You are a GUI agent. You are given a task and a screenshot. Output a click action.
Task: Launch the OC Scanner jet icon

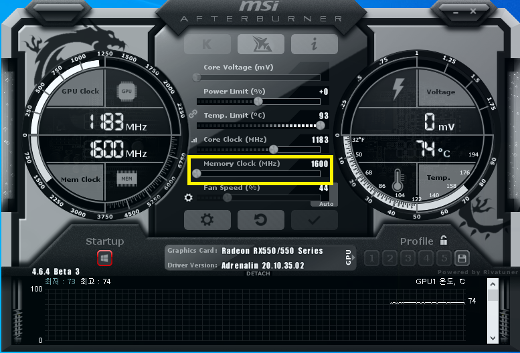(261, 44)
